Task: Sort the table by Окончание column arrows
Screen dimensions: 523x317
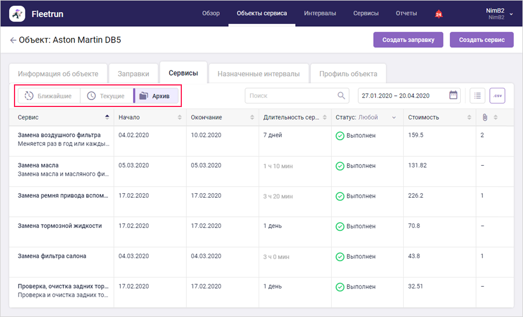Action: pyautogui.click(x=252, y=117)
